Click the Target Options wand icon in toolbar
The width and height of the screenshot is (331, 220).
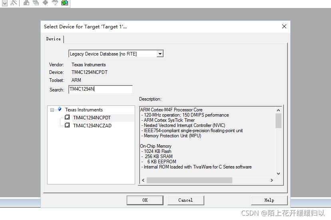tap(14, 2)
